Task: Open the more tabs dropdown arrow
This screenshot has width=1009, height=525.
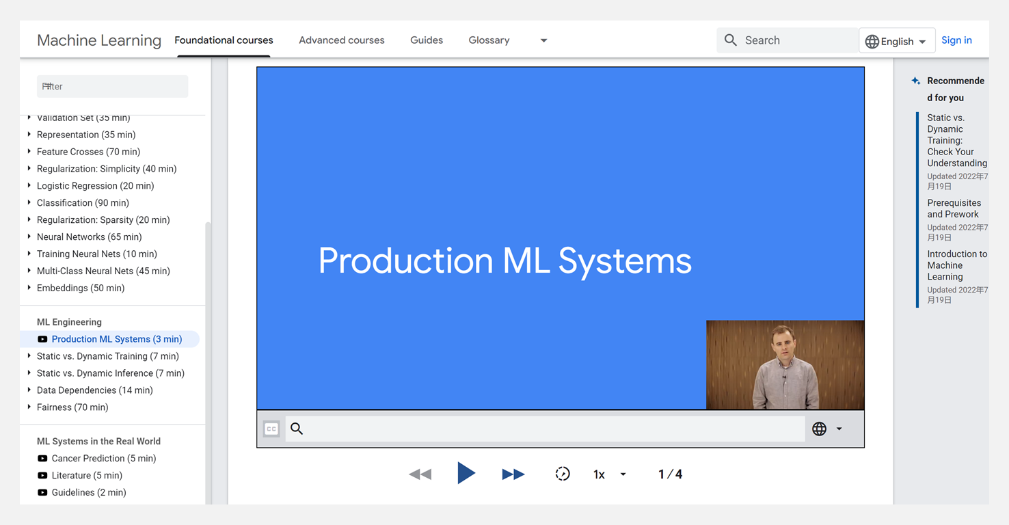Action: point(543,40)
